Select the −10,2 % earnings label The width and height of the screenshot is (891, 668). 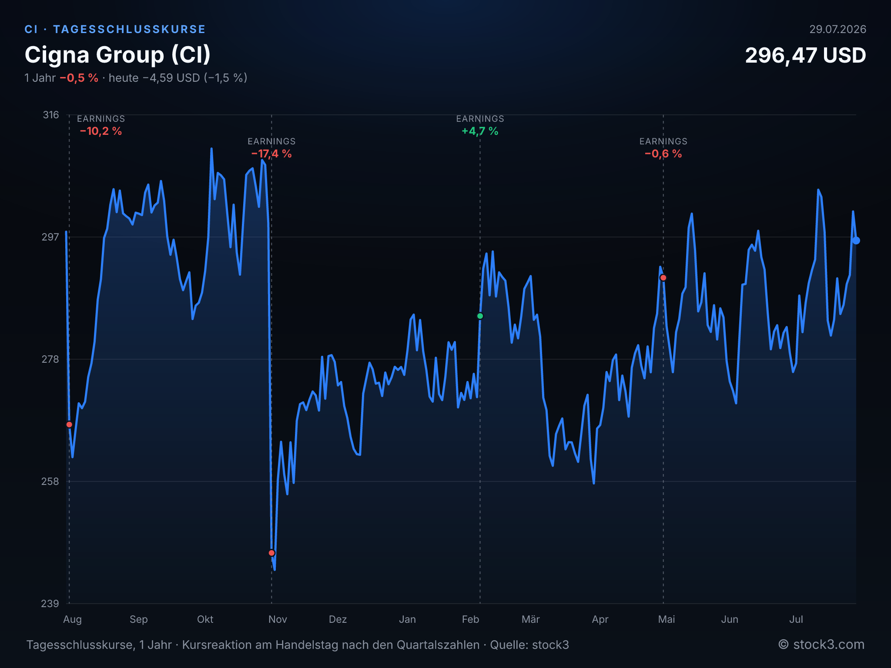pos(101,131)
